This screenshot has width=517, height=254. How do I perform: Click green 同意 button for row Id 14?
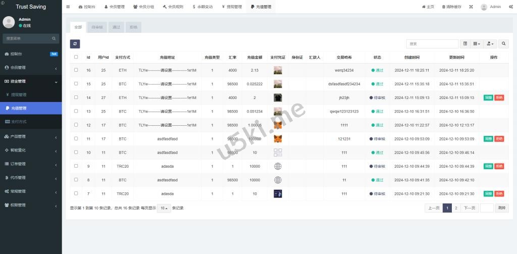click(488, 97)
